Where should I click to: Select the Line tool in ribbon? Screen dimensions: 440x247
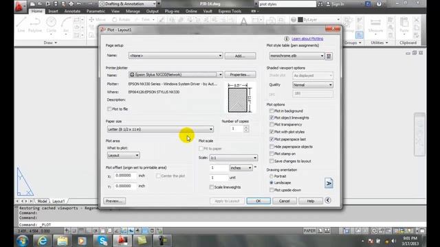[21, 25]
